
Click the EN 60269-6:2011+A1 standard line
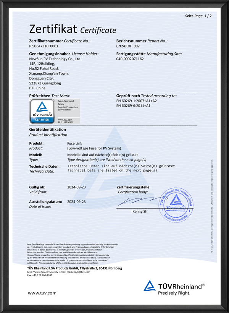[133, 106]
